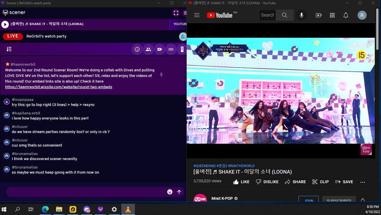
Task: Open the room info icon
Action: 137,49
